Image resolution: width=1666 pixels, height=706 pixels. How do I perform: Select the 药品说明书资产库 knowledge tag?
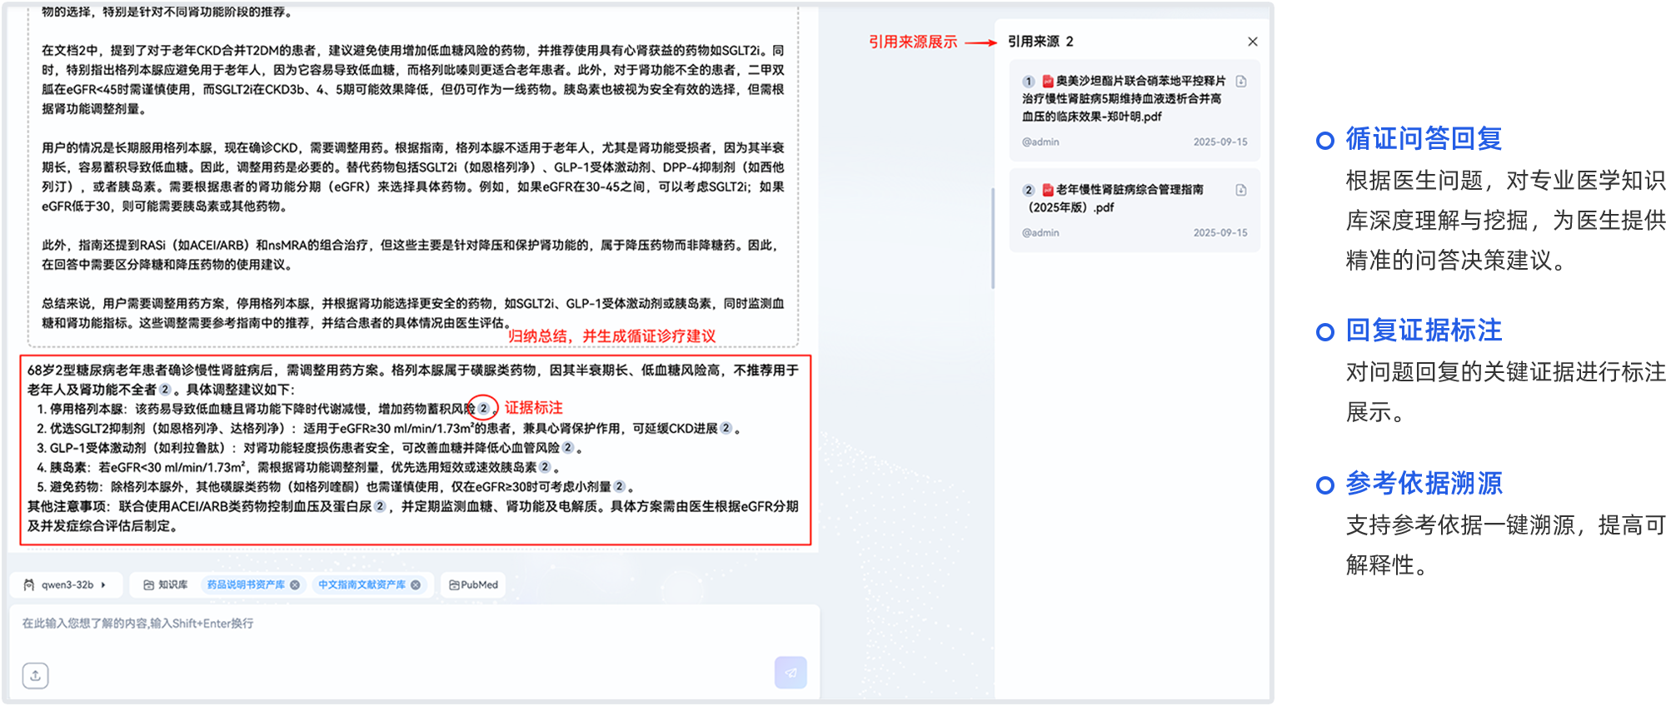tap(246, 585)
